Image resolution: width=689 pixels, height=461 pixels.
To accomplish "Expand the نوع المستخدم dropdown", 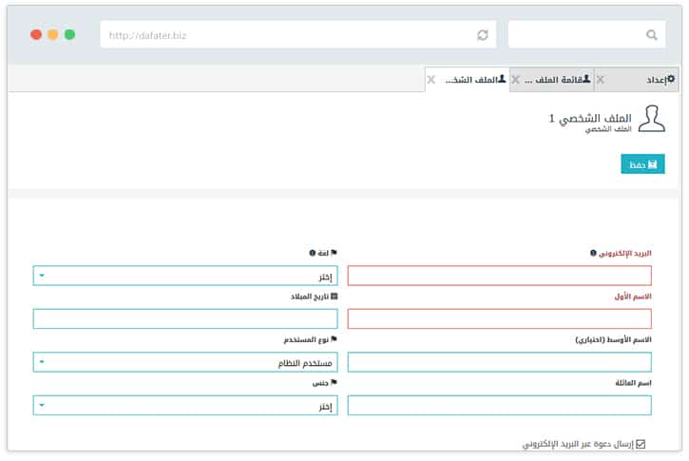I will point(185,362).
